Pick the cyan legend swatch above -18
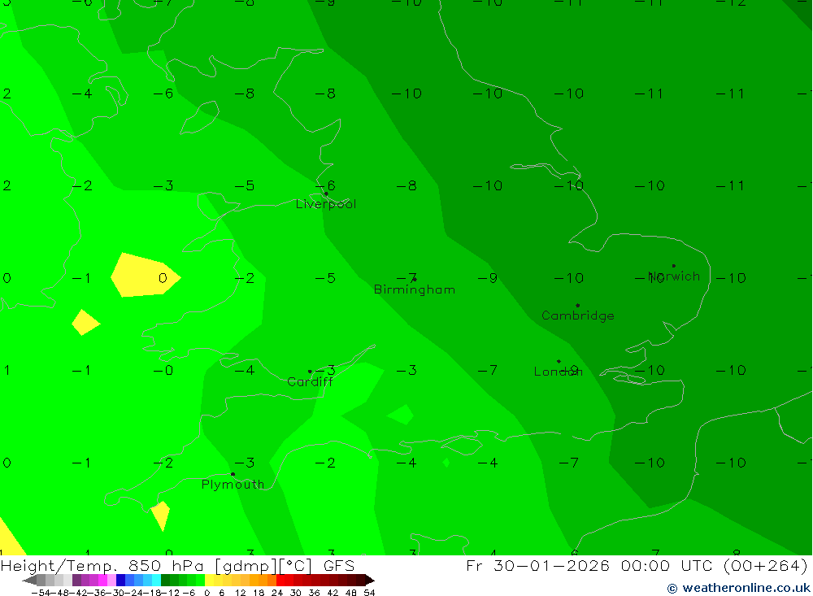Screen dimensions: 813x596 coord(156,580)
